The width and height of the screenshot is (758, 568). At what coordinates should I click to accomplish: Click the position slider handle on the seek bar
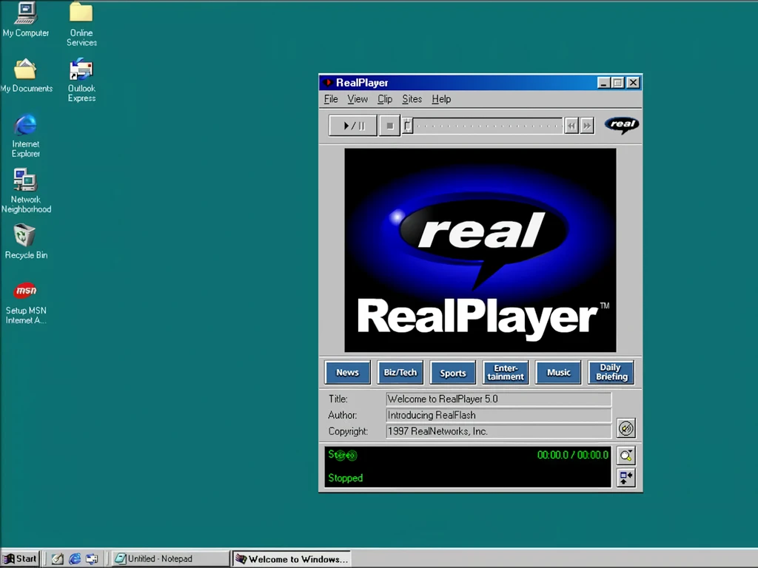(407, 126)
